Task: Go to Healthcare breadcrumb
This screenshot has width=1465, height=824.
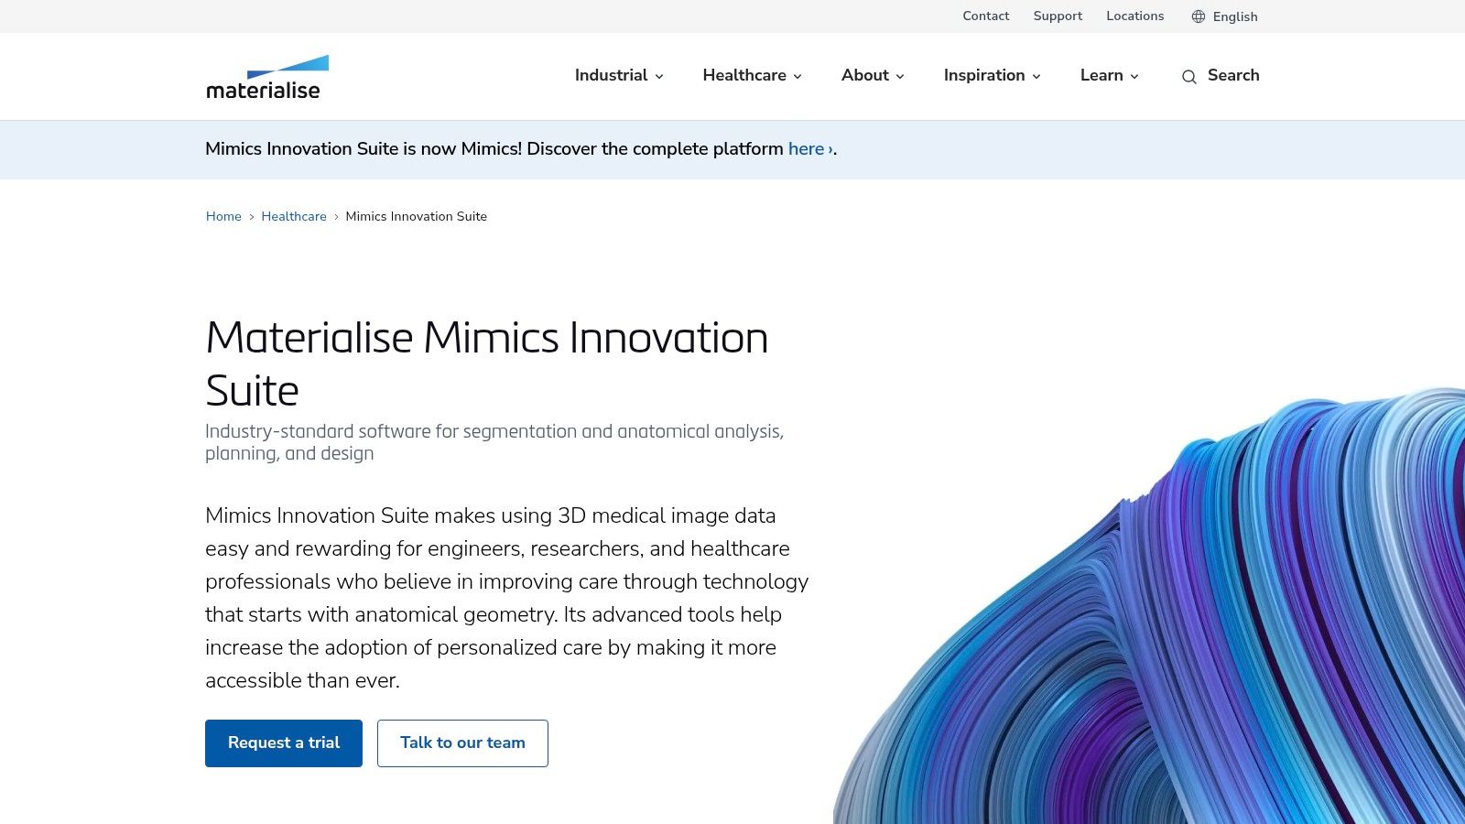Action: tap(294, 216)
